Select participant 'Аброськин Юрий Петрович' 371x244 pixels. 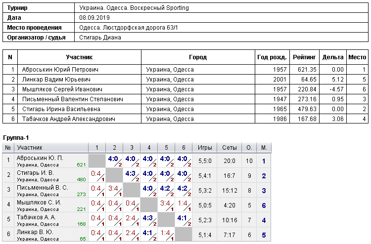point(60,70)
